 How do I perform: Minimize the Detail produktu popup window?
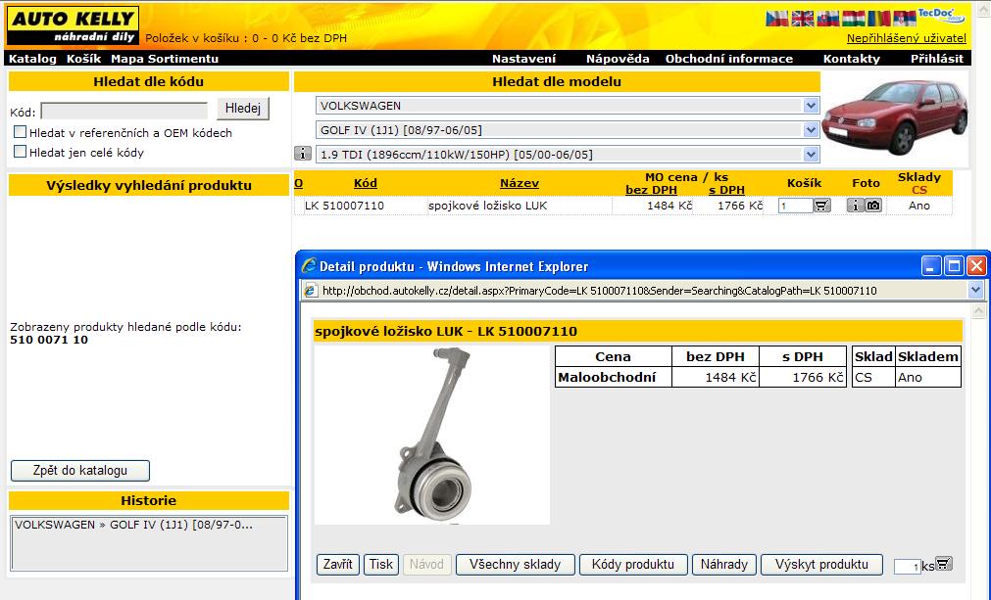pyautogui.click(x=931, y=266)
